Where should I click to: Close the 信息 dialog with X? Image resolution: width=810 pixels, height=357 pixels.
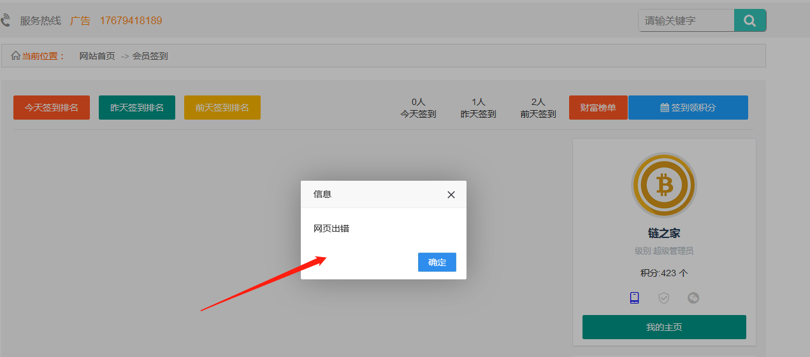click(x=451, y=195)
